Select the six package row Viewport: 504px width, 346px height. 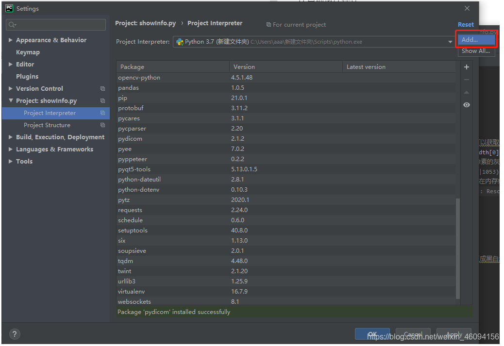pyautogui.click(x=286, y=241)
